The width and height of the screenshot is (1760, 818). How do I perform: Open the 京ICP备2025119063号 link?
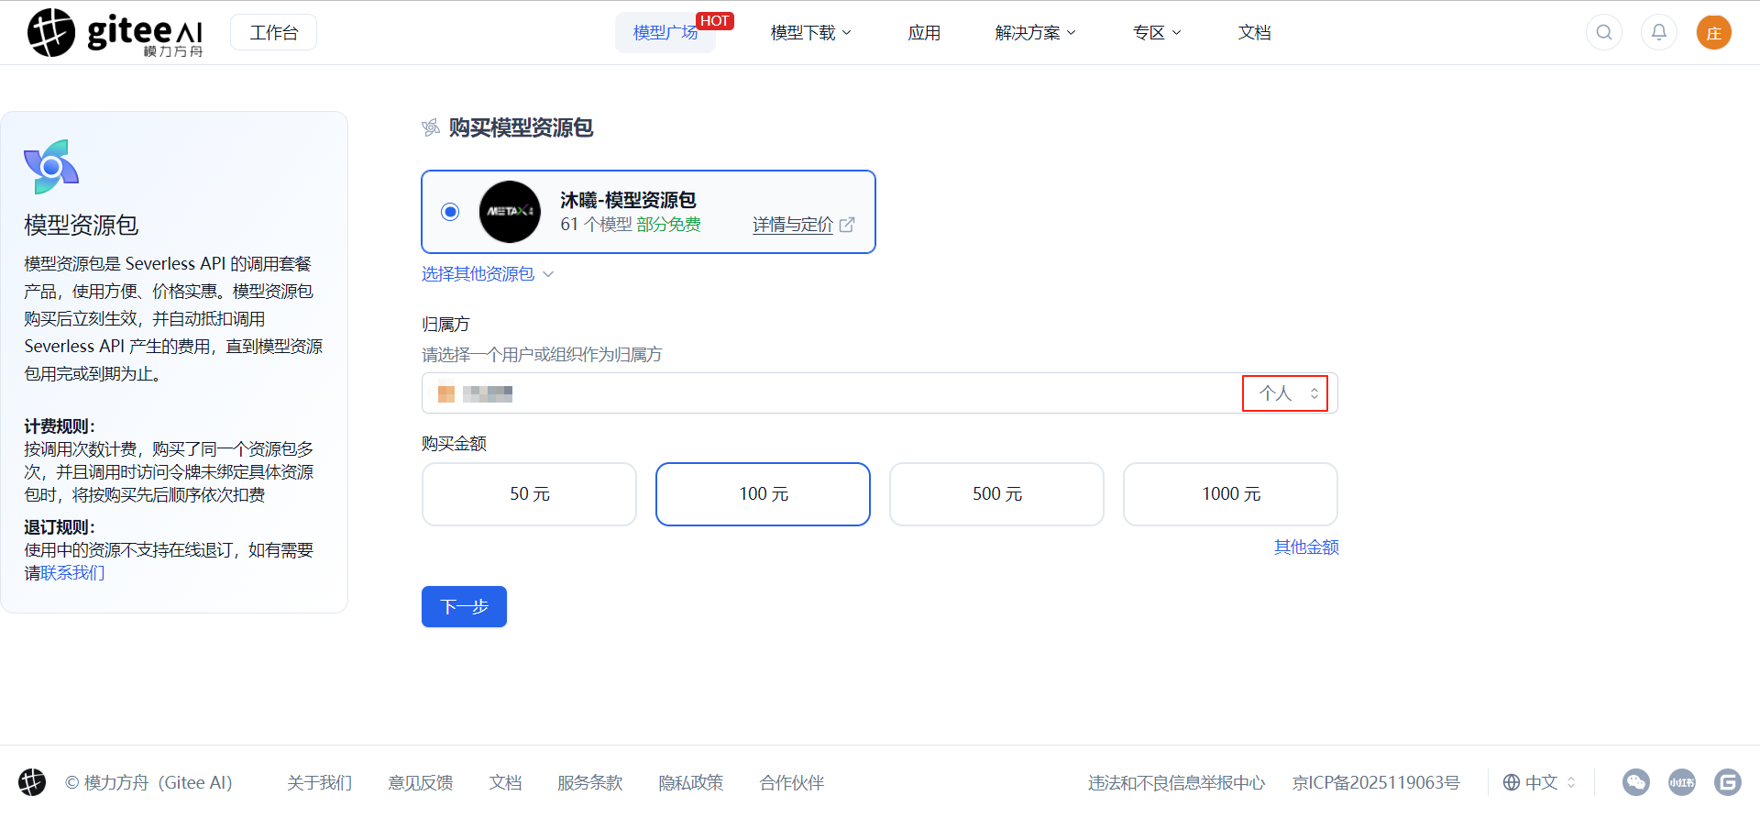(x=1376, y=782)
